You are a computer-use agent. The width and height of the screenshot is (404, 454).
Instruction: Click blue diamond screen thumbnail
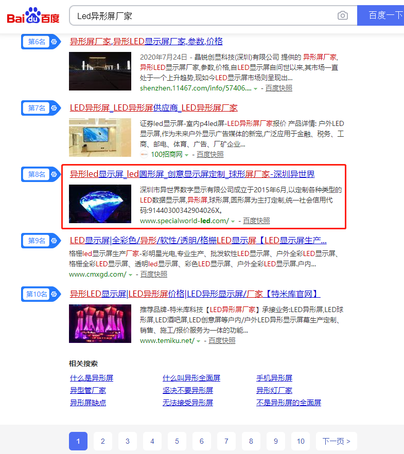100,204
